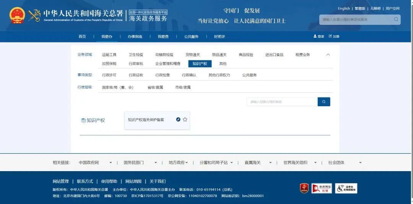The height and width of the screenshot is (204, 413).
Task: Open the 好差评 nav tab
Action: coord(220,37)
